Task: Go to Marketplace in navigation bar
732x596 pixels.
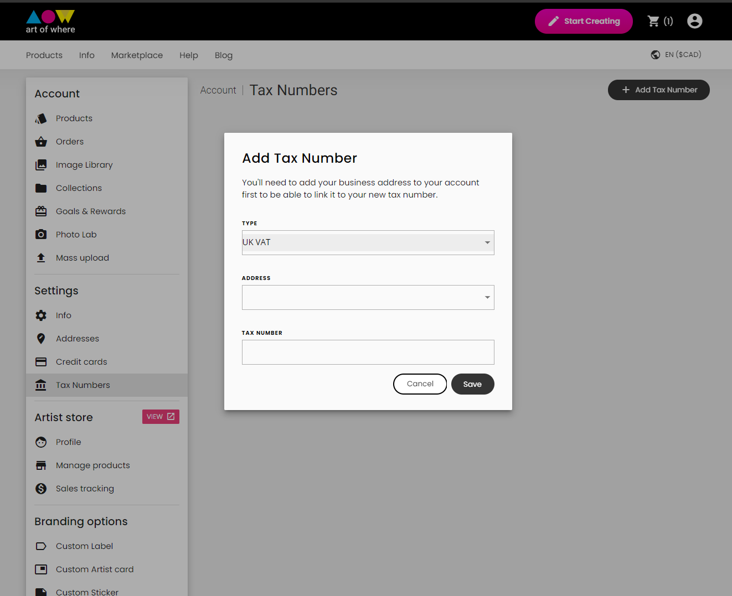Action: (137, 55)
